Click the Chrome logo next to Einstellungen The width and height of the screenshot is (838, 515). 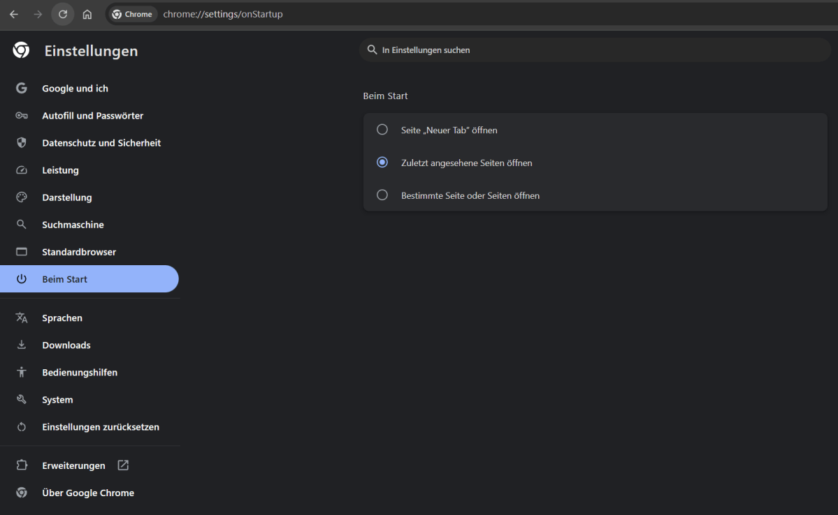[x=22, y=50]
